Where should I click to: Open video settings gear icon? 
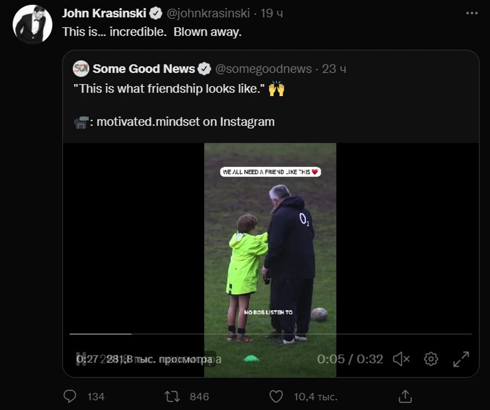click(x=431, y=359)
